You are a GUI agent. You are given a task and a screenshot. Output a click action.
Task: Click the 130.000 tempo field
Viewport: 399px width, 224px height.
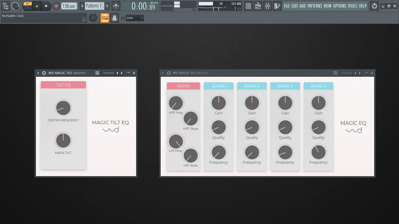69,6
